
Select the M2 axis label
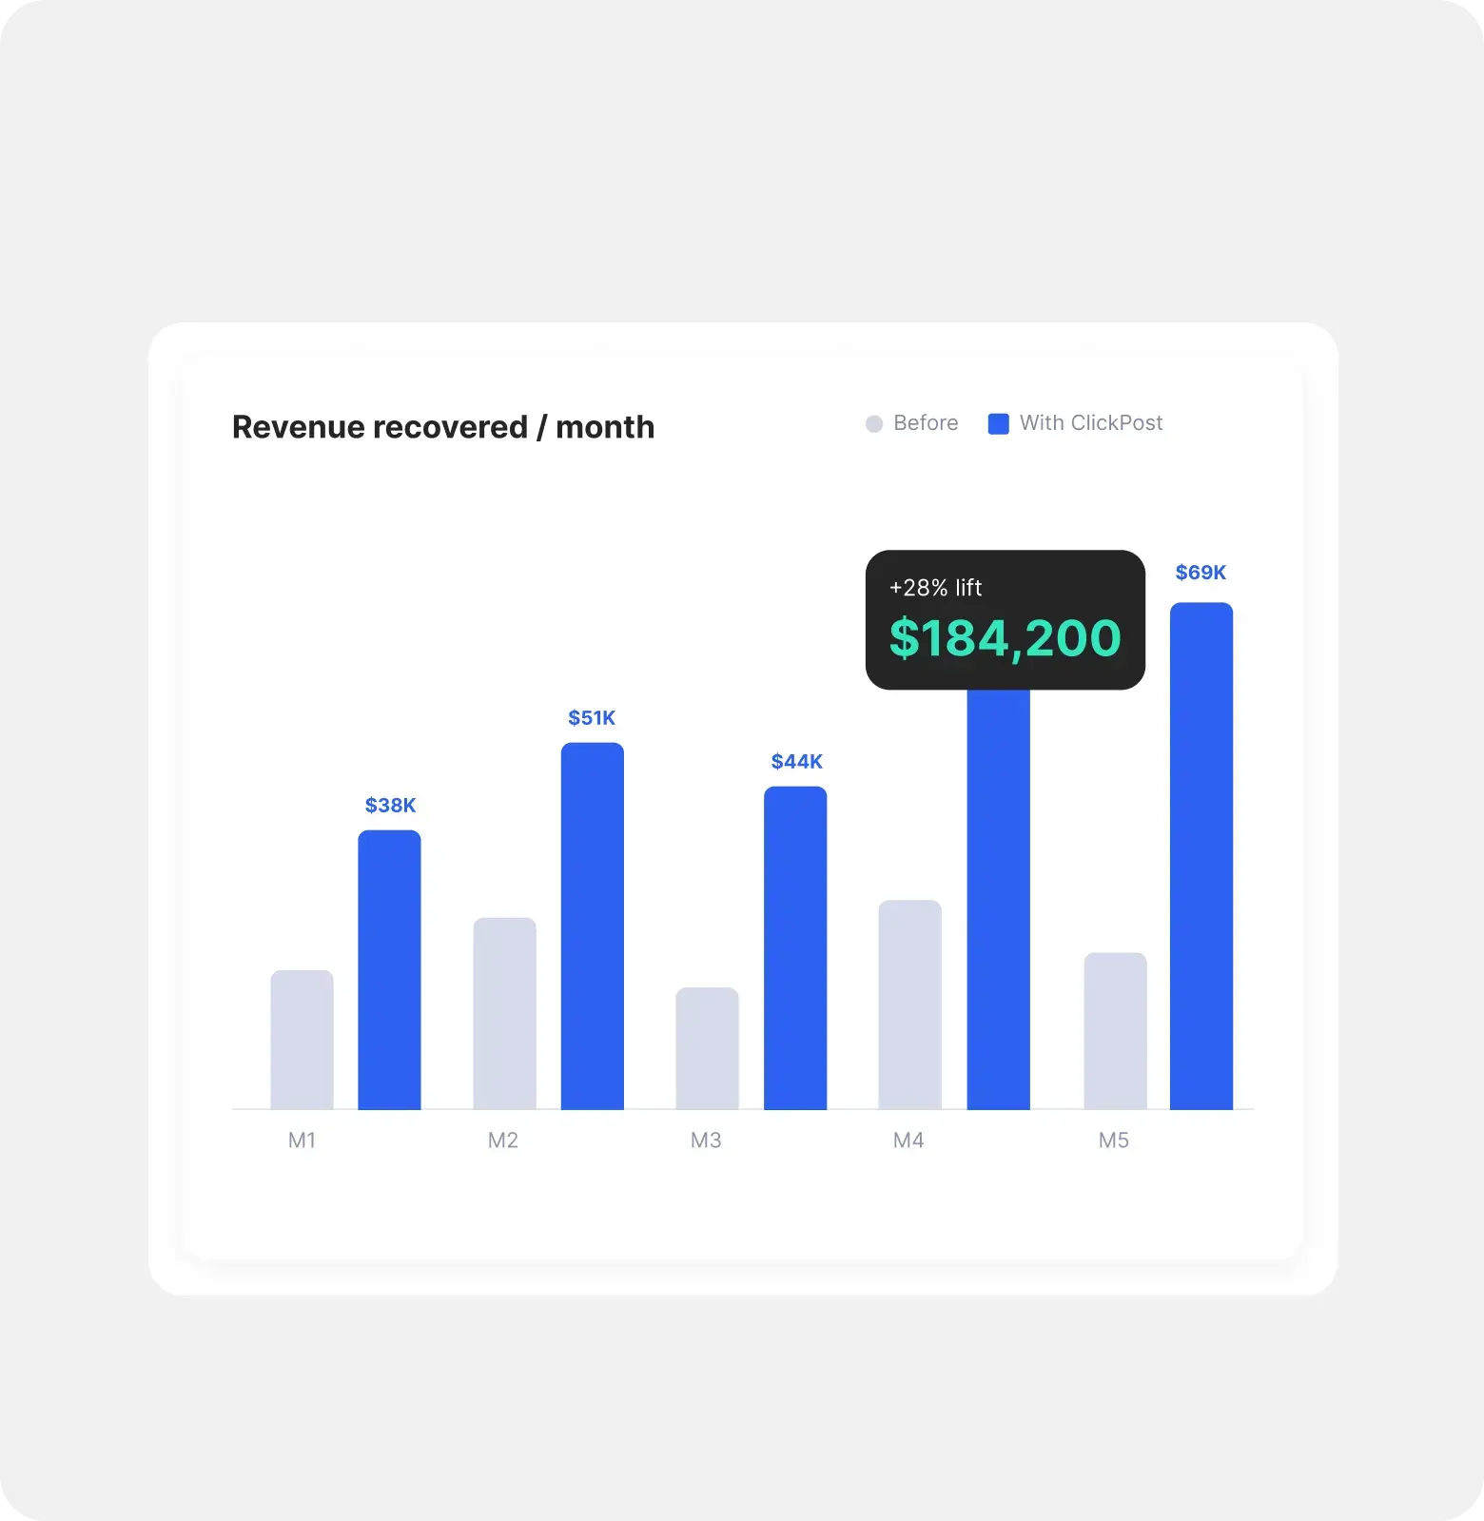tap(503, 1141)
